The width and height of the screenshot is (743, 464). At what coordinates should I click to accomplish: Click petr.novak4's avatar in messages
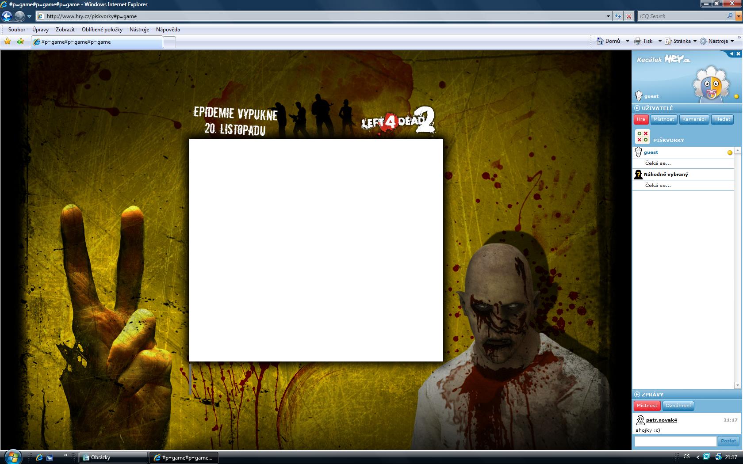[640, 420]
